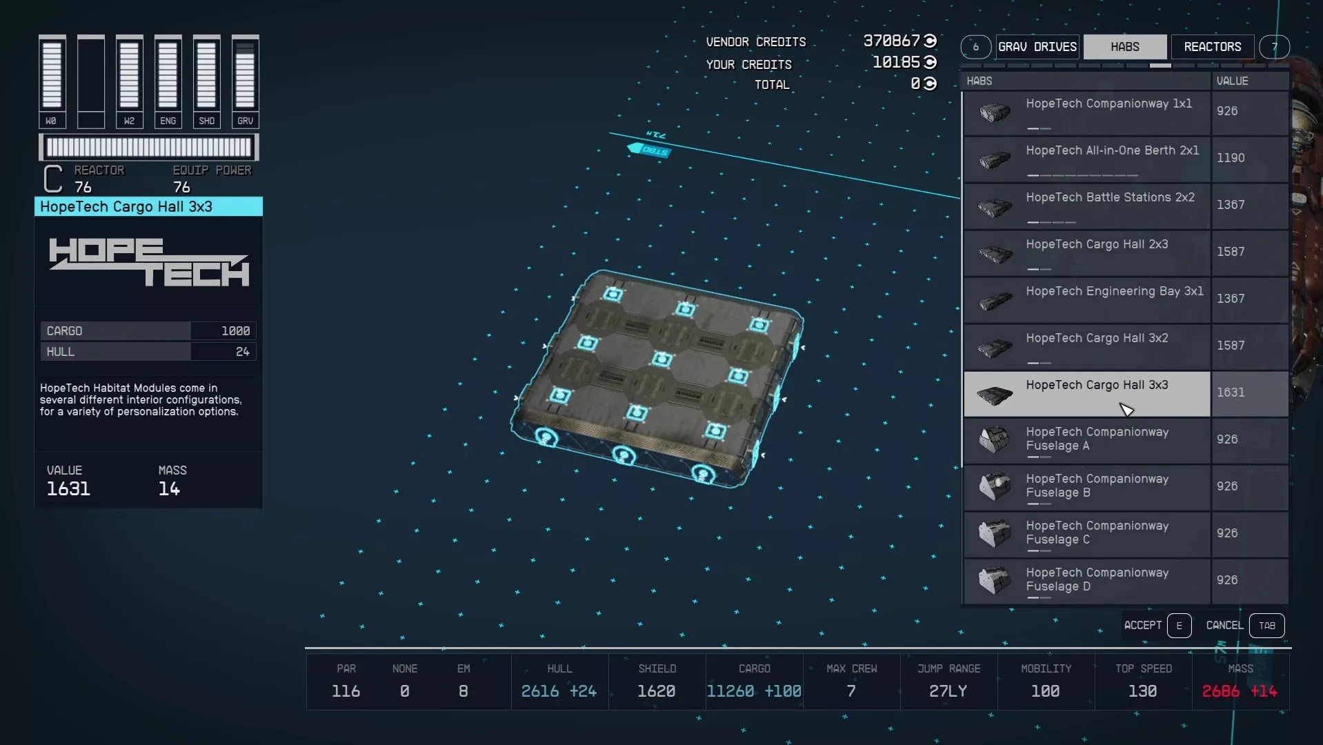Select the ENG engine power bar
Viewport: 1323px width, 745px height.
coord(168,81)
